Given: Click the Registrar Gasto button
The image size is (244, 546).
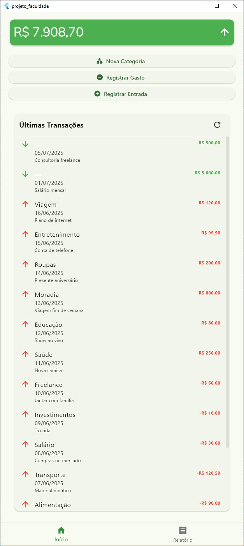Looking at the screenshot, I should 122,78.
